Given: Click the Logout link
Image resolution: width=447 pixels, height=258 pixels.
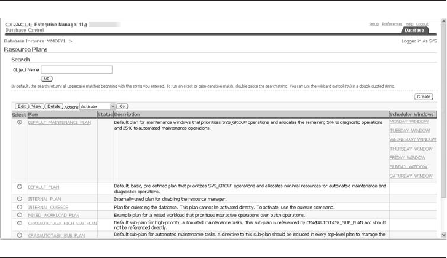Looking at the screenshot, I should point(422,24).
